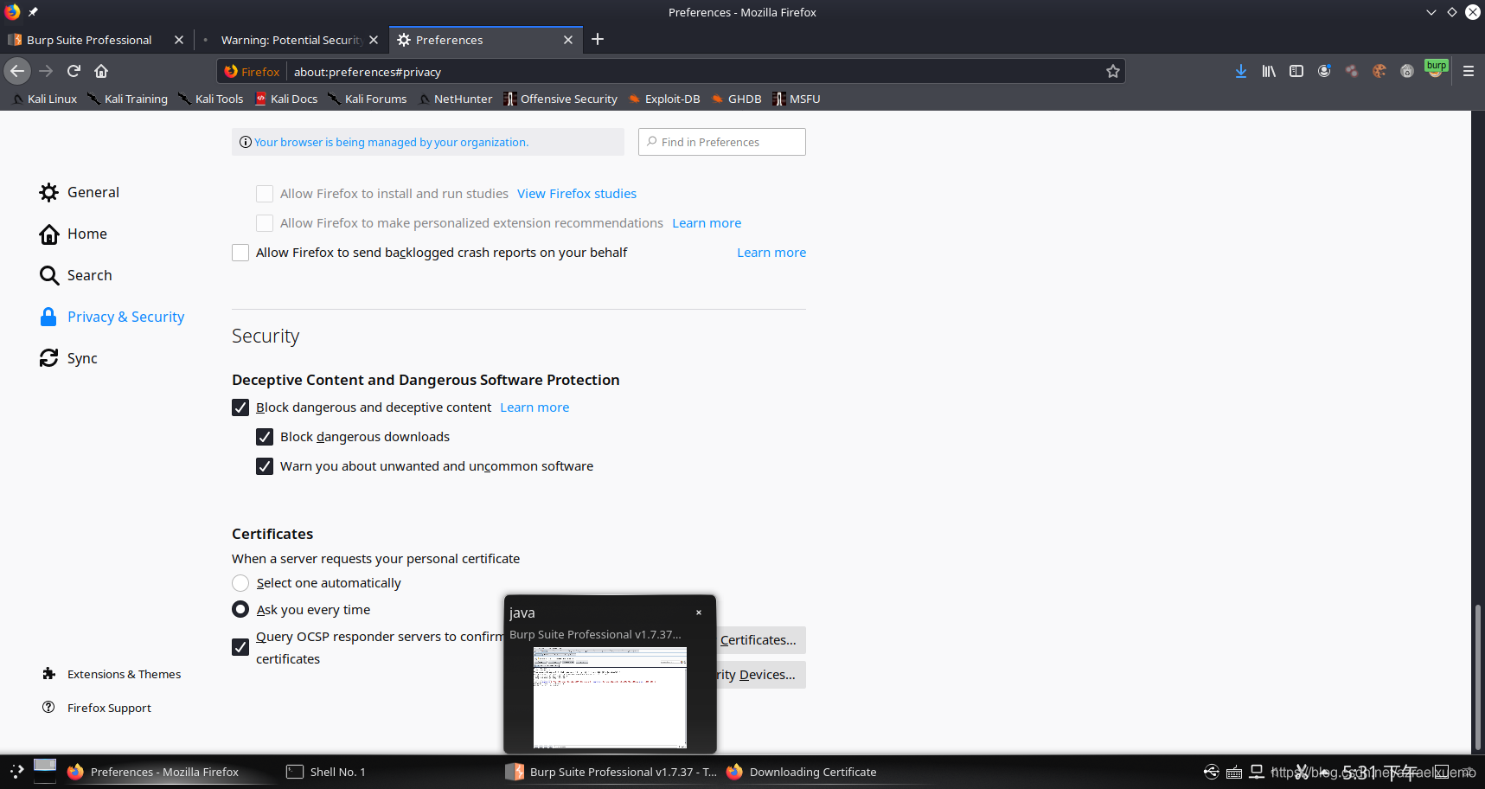Open the Kali Linux bookmark
Screen dimensions: 1485x789
(45, 99)
